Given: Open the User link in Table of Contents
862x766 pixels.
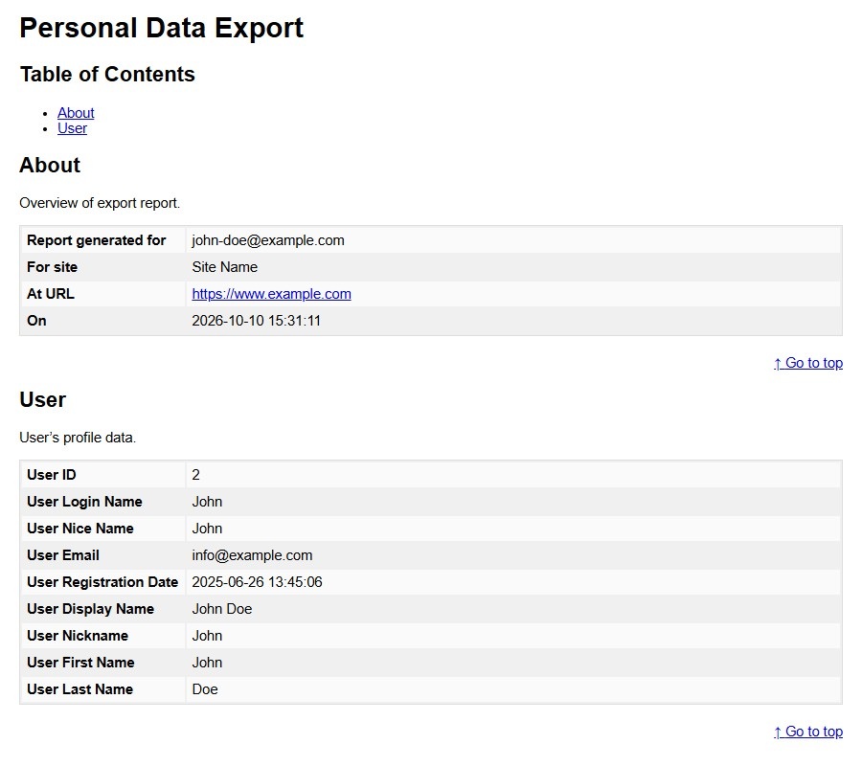Looking at the screenshot, I should 72,128.
